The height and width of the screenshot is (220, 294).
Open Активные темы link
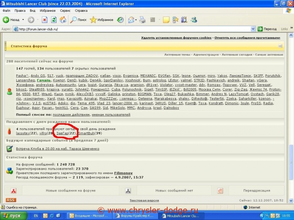(x=177, y=55)
